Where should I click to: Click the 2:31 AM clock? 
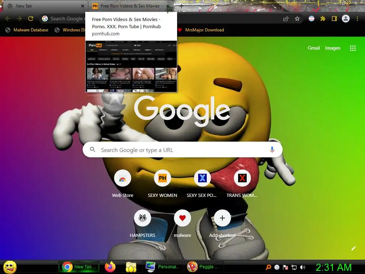coord(333,267)
